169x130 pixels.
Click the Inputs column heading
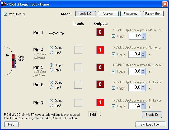coord(79,23)
